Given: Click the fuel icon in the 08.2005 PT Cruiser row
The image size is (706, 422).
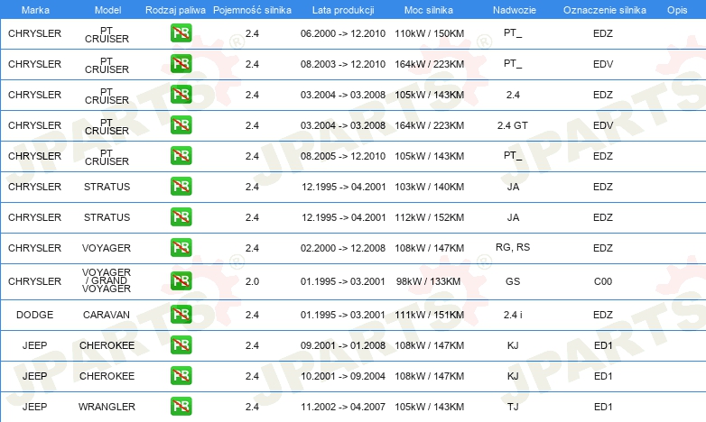Looking at the screenshot, I should [181, 156].
